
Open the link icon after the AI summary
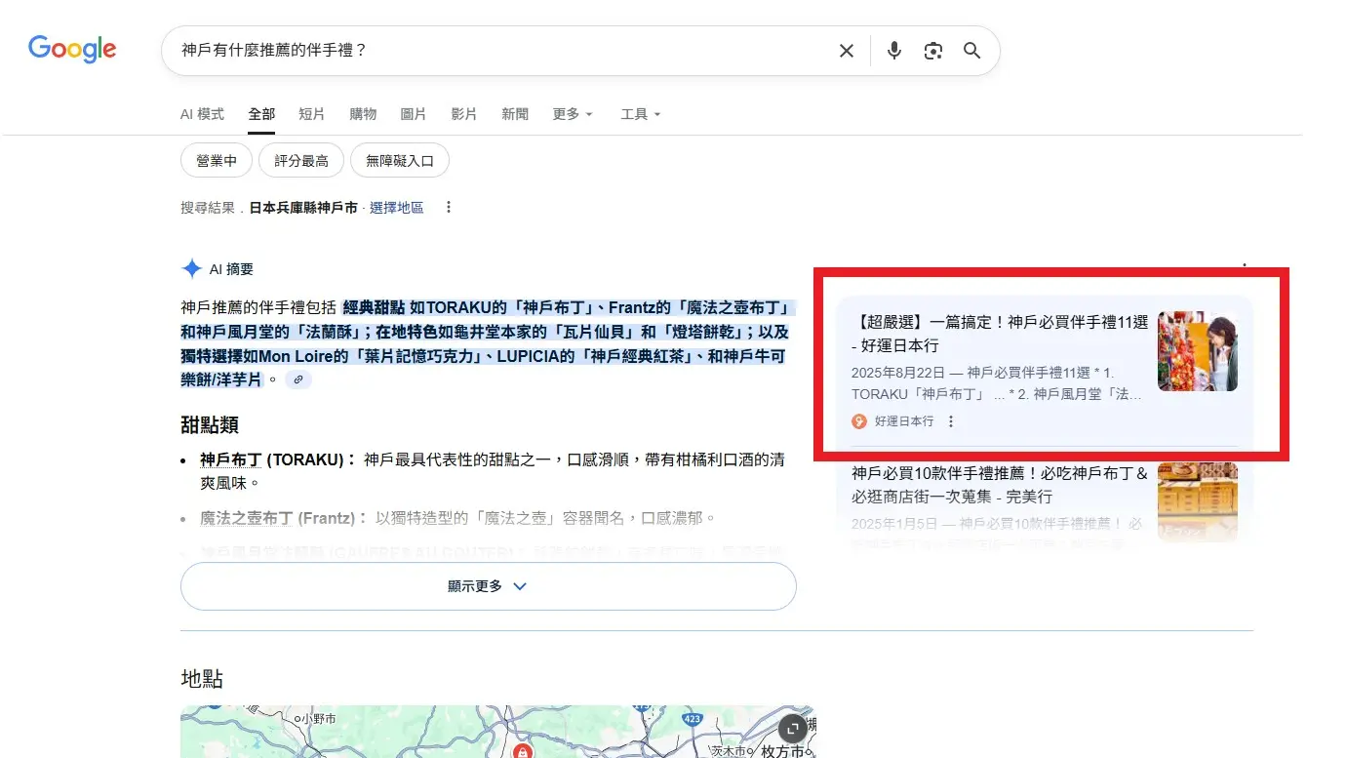point(297,379)
